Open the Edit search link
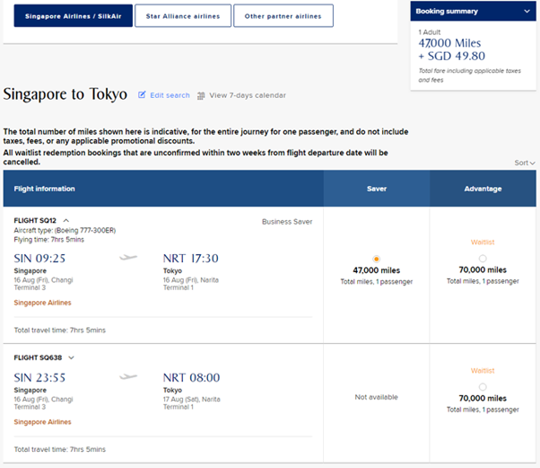The image size is (540, 468). (x=170, y=95)
